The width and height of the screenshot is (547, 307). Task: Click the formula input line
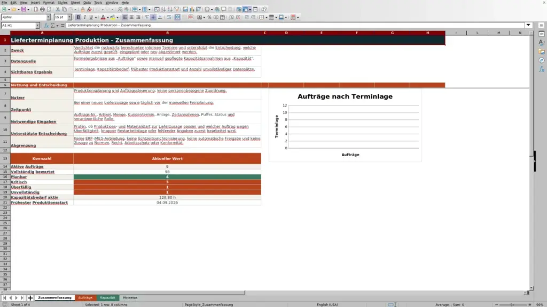tap(295, 26)
